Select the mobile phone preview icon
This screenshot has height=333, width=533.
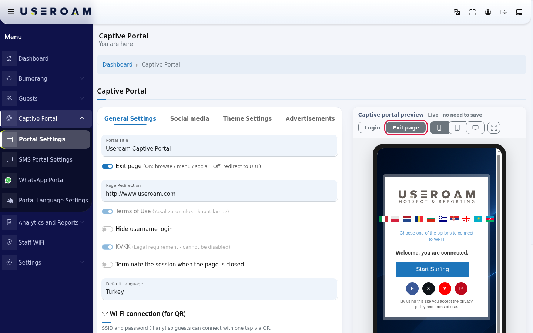pyautogui.click(x=439, y=128)
